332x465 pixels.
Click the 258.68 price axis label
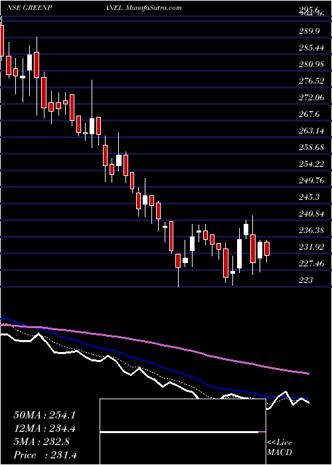(312, 147)
